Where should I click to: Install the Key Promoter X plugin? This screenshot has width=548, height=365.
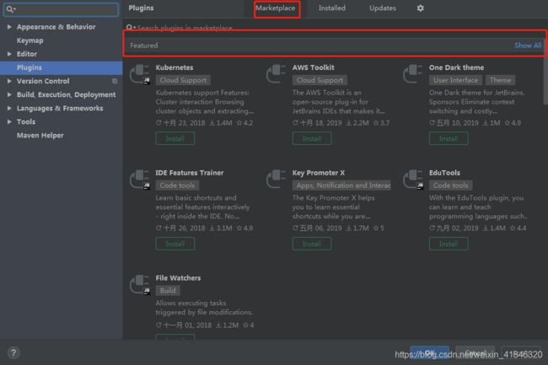[x=311, y=244]
